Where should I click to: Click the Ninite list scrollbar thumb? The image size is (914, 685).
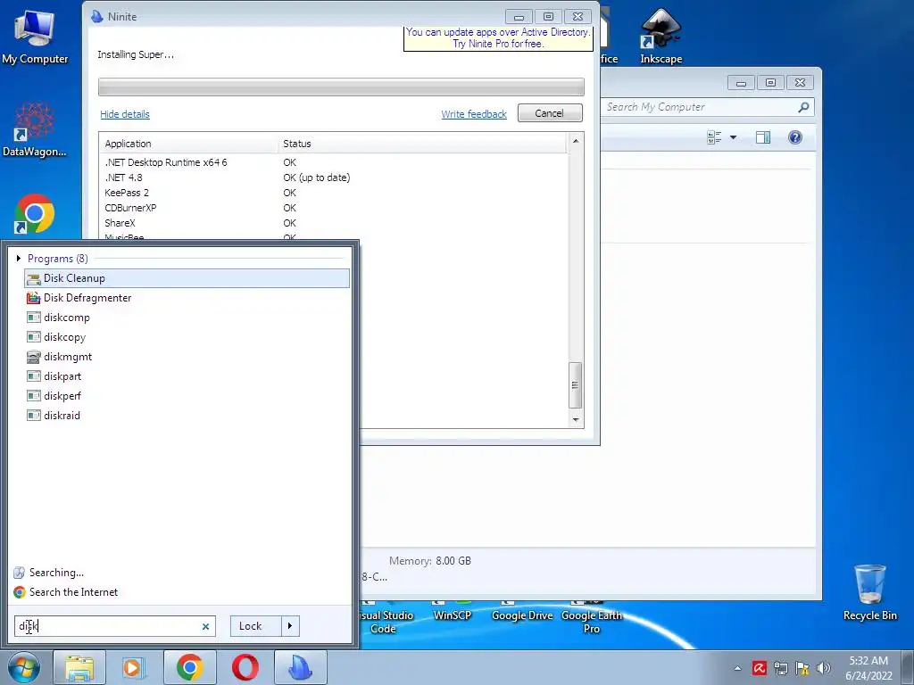[x=576, y=385]
